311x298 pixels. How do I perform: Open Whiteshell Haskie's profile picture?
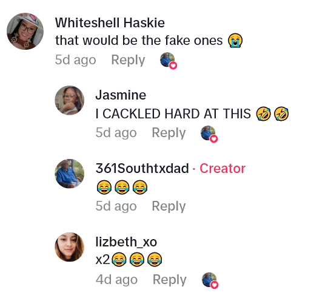click(25, 32)
